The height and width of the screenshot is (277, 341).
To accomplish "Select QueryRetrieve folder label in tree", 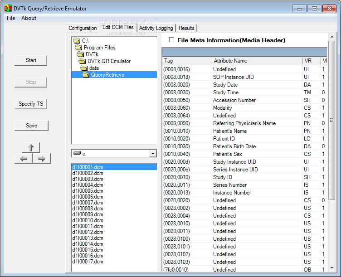I will coord(107,75).
